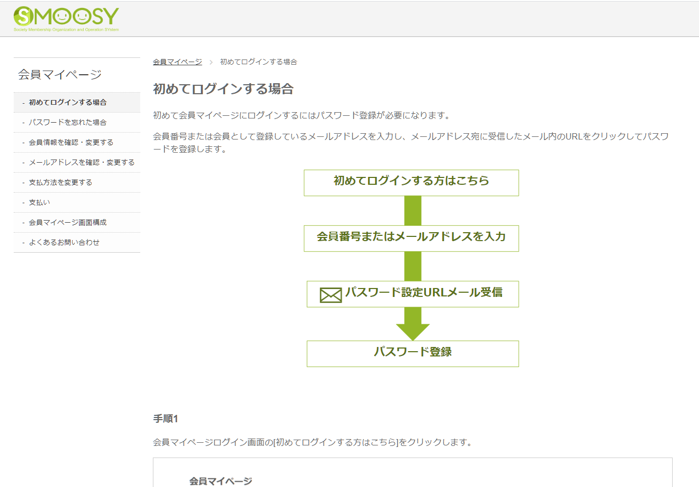This screenshot has height=487, width=699.
Task: Open 支払い in the sidebar
Action: click(x=77, y=202)
